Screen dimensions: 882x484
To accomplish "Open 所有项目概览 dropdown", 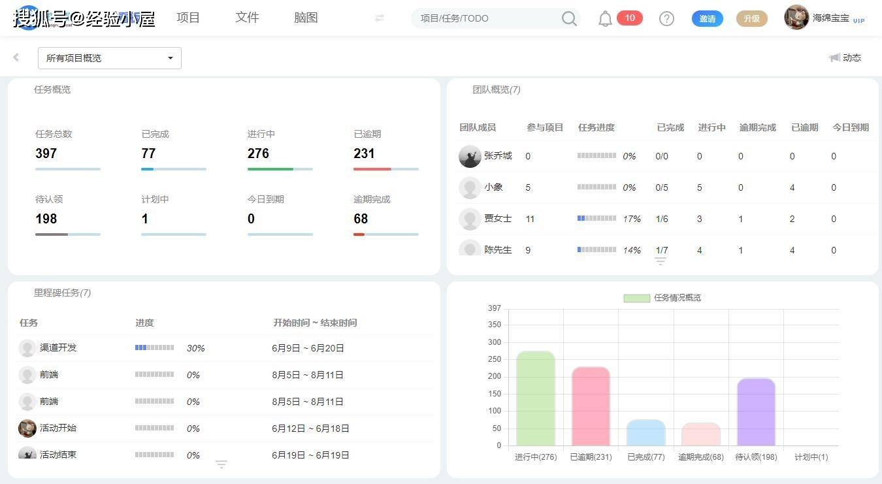I will click(x=110, y=58).
